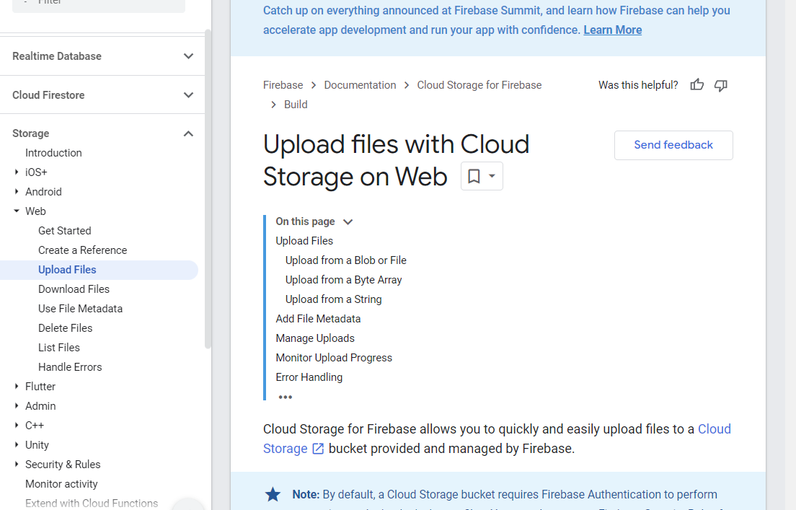Open Use File Metadata page
This screenshot has height=510, width=796.
(80, 308)
